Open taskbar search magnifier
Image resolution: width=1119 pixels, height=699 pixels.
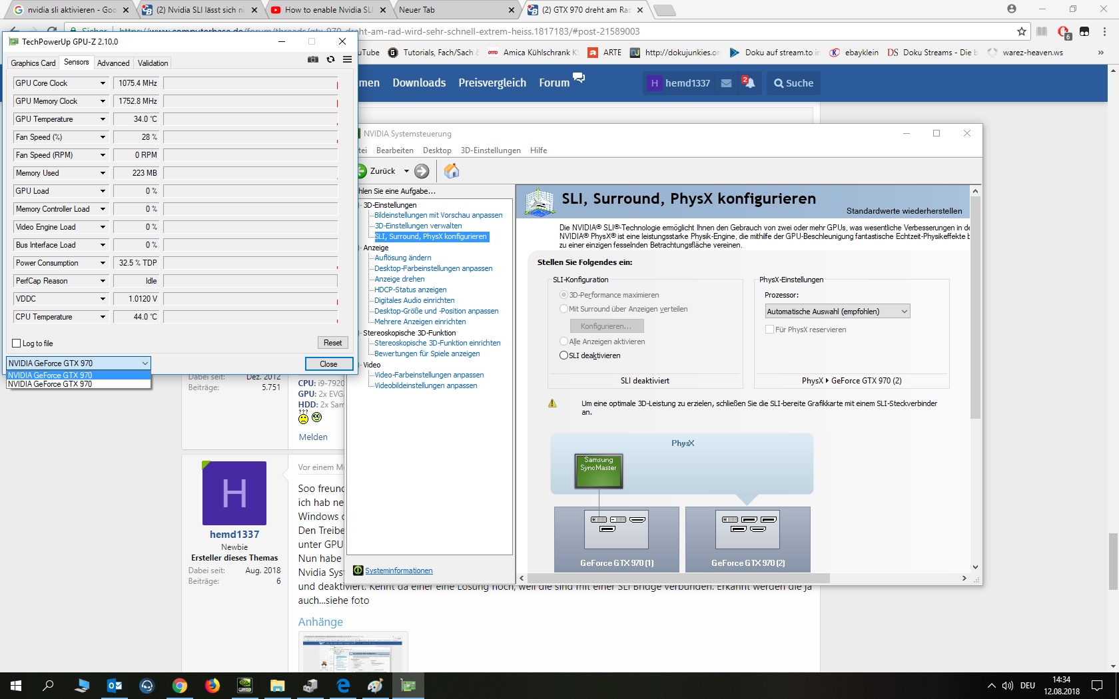tap(48, 686)
